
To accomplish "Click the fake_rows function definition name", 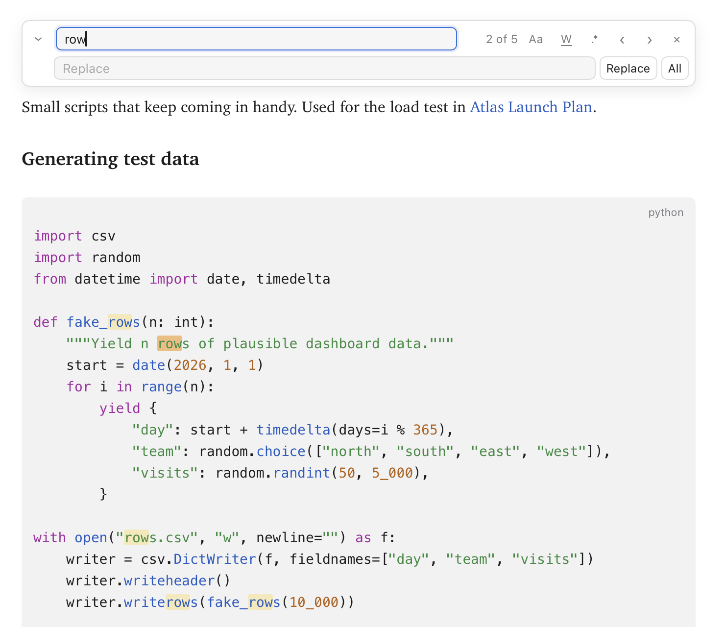I will [103, 322].
